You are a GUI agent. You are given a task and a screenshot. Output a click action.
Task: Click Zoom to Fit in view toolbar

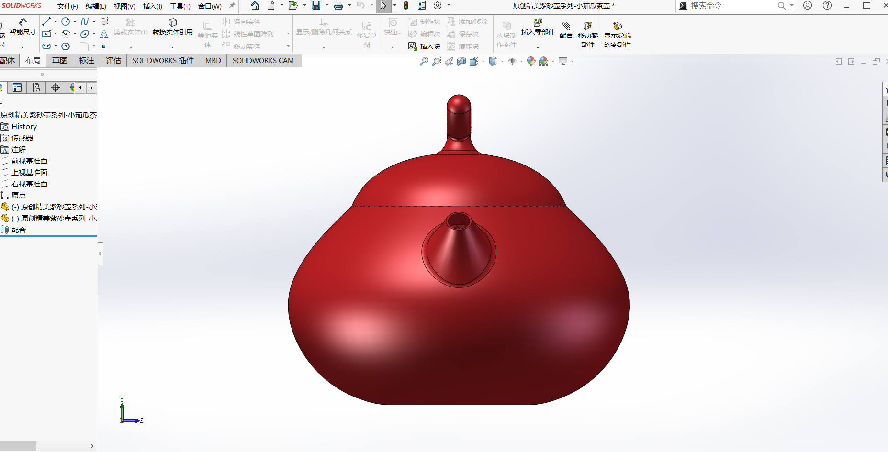[424, 61]
